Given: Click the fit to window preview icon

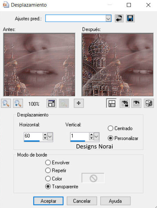Looking at the screenshot, I should (51, 103).
